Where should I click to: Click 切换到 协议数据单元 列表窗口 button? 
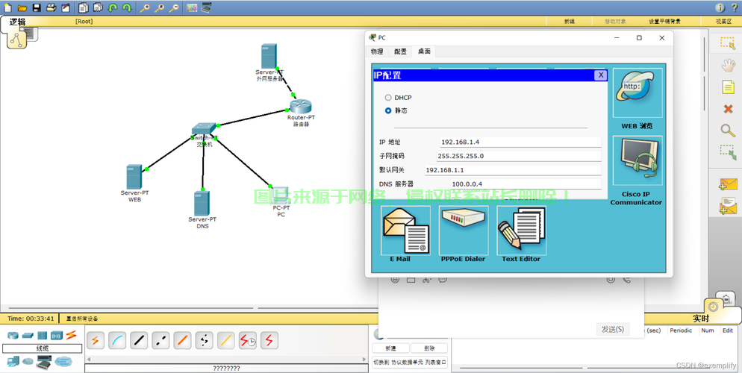pyautogui.click(x=410, y=363)
